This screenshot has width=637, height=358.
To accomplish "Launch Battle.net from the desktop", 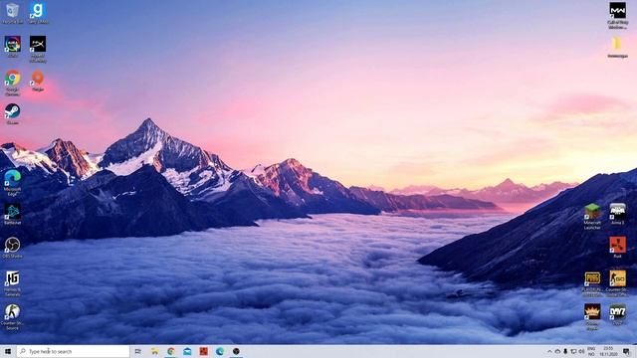I will (x=13, y=215).
